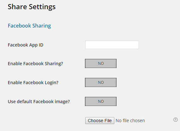Show help tooltip for the file upload
Screen dimensions: 180x131
[x=175, y=120]
